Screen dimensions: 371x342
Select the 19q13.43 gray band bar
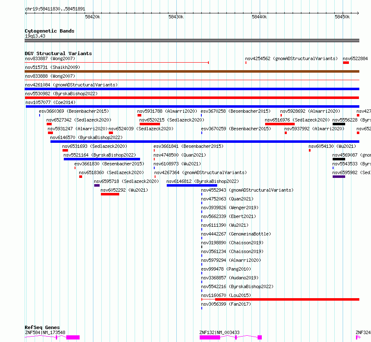192,41
